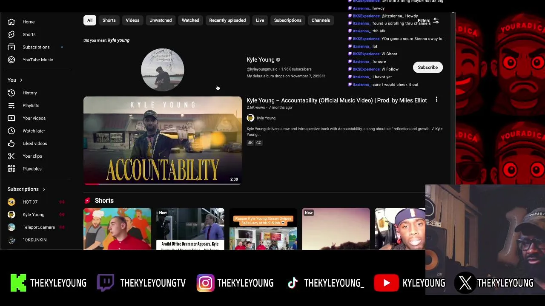Open the Kyle Young channel name link
545x306 pixels.
[x=261, y=60]
